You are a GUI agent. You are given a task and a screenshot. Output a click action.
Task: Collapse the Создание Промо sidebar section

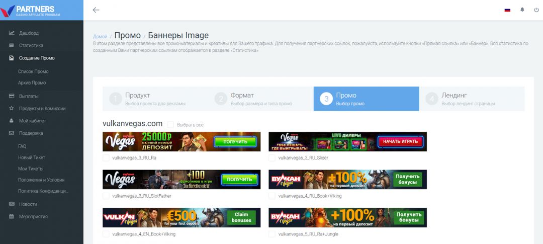(37, 58)
